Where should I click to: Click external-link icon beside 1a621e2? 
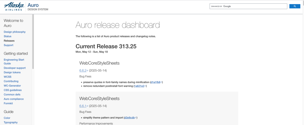tap(145, 86)
